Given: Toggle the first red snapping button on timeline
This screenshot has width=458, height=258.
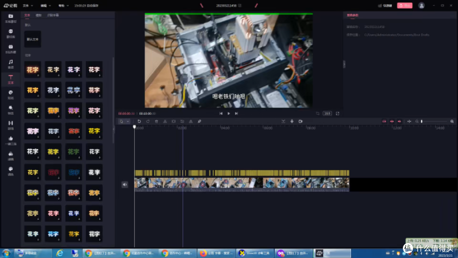Looking at the screenshot, I should (384, 121).
